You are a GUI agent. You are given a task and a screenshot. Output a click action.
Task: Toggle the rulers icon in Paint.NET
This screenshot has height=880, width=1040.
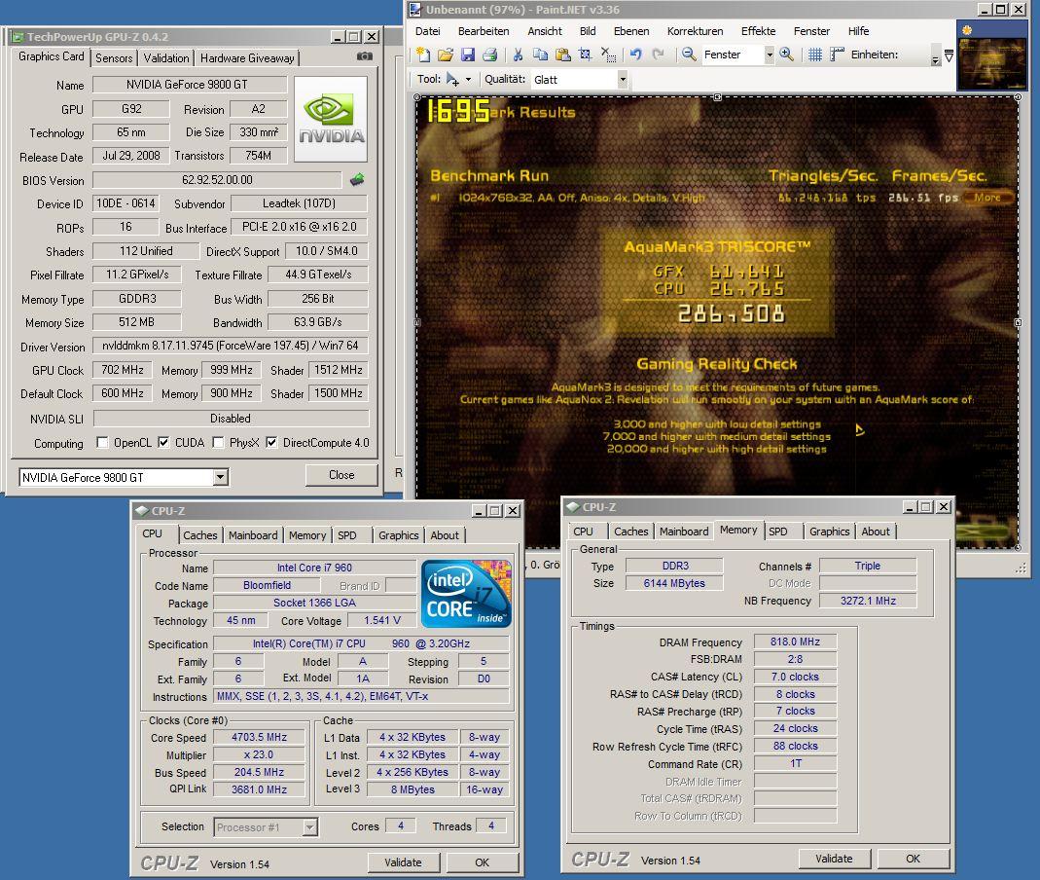(x=837, y=55)
